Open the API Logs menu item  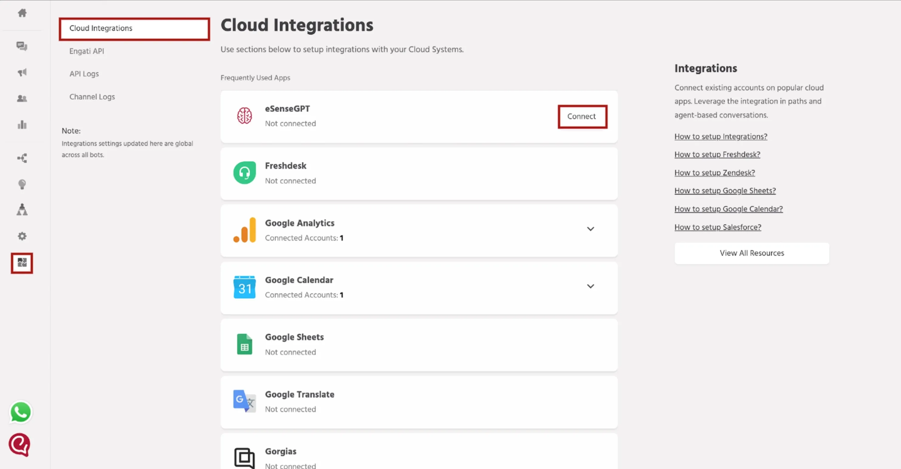click(x=84, y=74)
